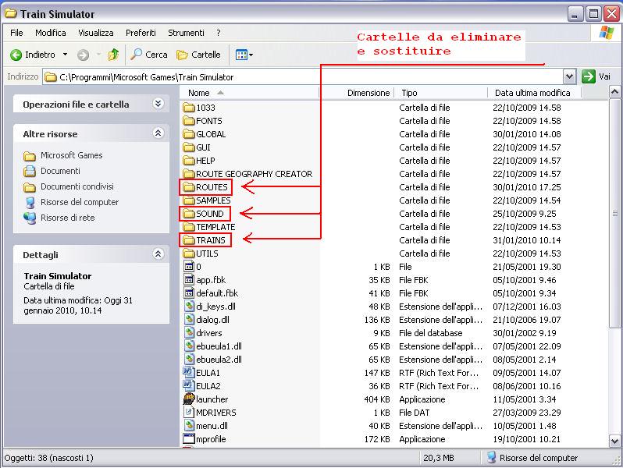Select the app.fbk file icon
The image size is (623, 468).
[189, 280]
